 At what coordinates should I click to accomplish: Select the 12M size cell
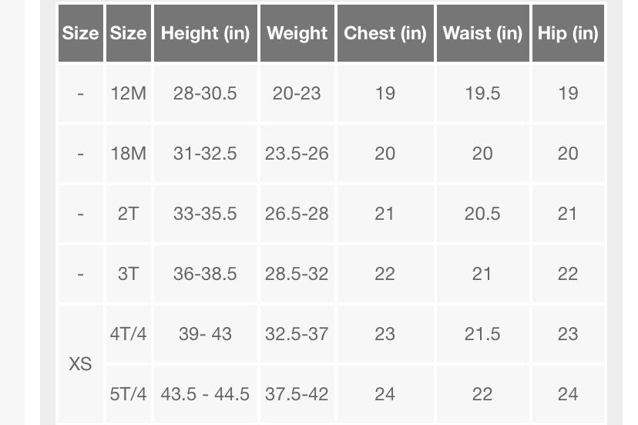click(128, 93)
